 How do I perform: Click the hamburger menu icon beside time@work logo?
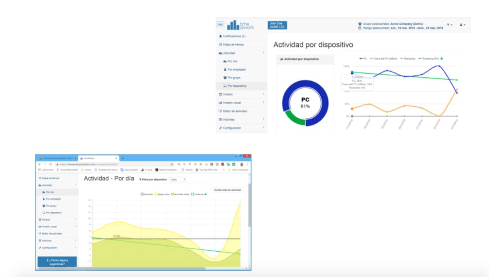(x=220, y=24)
